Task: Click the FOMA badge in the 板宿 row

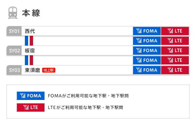Action: point(147,50)
